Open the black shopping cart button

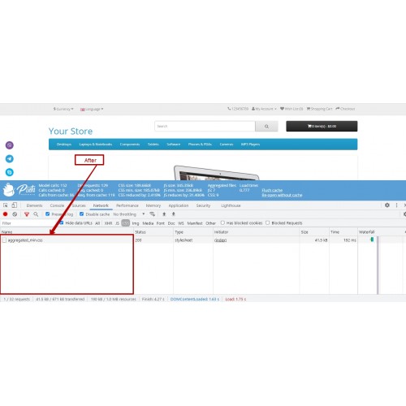[322, 126]
